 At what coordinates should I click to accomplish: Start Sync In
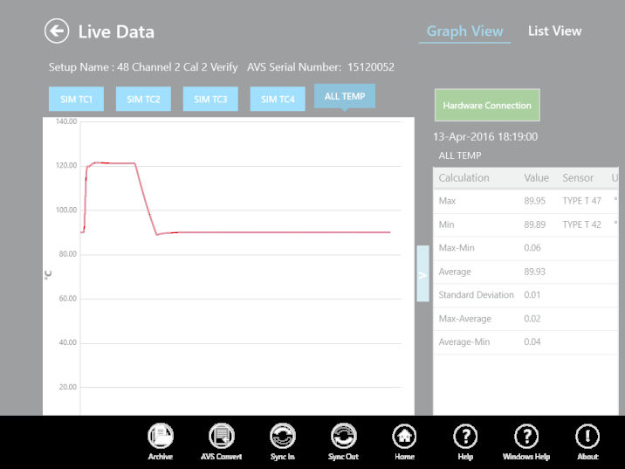click(x=282, y=442)
